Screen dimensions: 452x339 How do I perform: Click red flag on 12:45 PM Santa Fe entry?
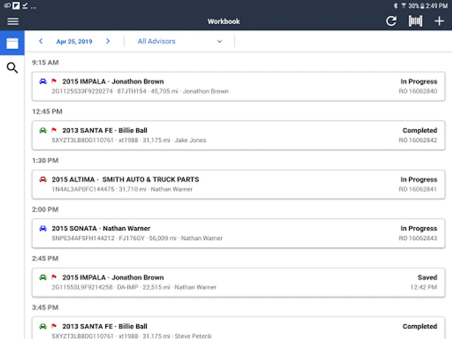54,130
